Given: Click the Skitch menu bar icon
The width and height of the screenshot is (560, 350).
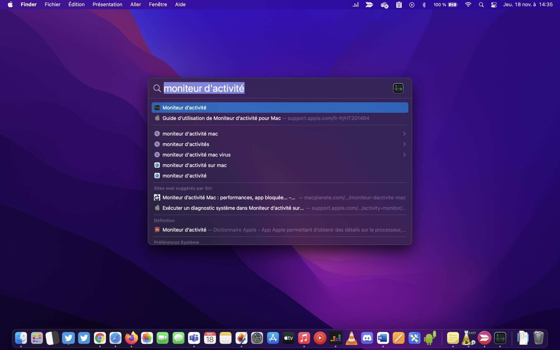Looking at the screenshot, I should point(369,5).
